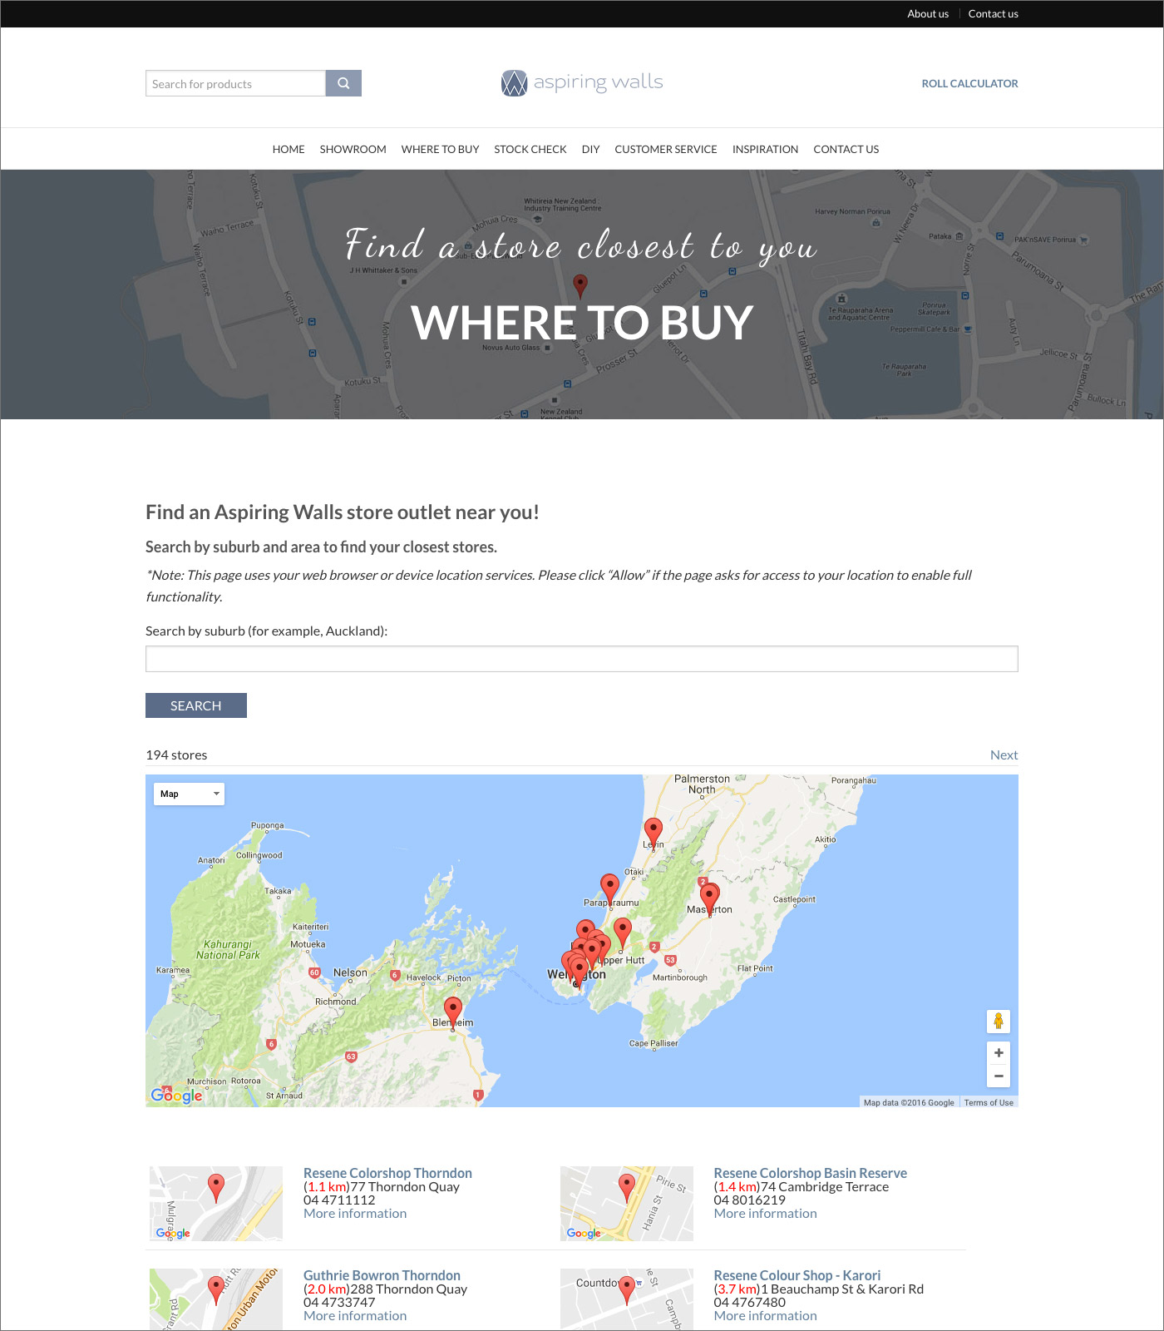Open Resene Colorshop Basin Reserve link
Viewport: 1164px width, 1331px height.
810,1173
